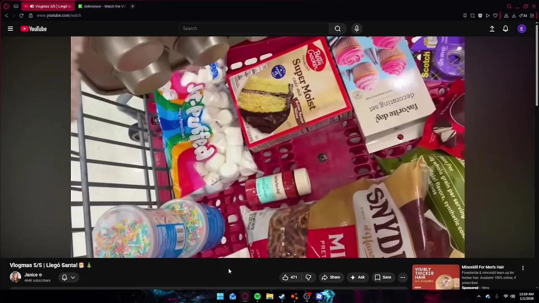
Task: Click the Ask button
Action: [358, 277]
